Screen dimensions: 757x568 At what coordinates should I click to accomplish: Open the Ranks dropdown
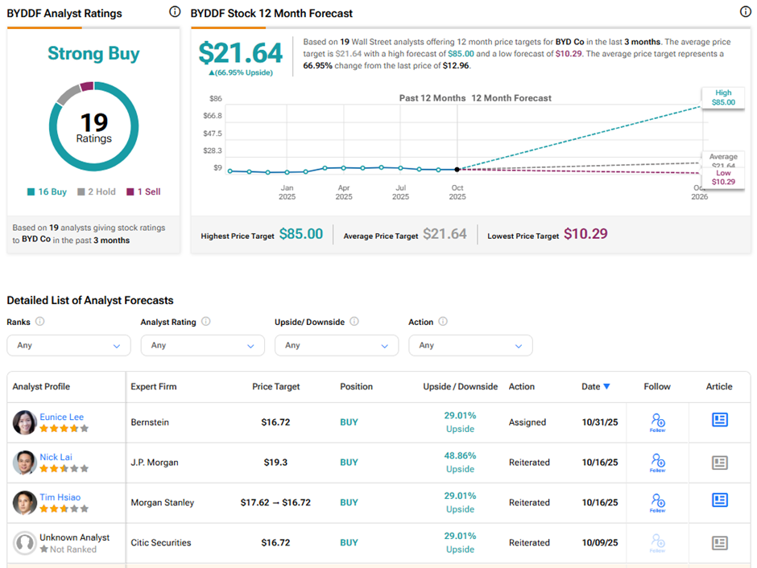68,345
